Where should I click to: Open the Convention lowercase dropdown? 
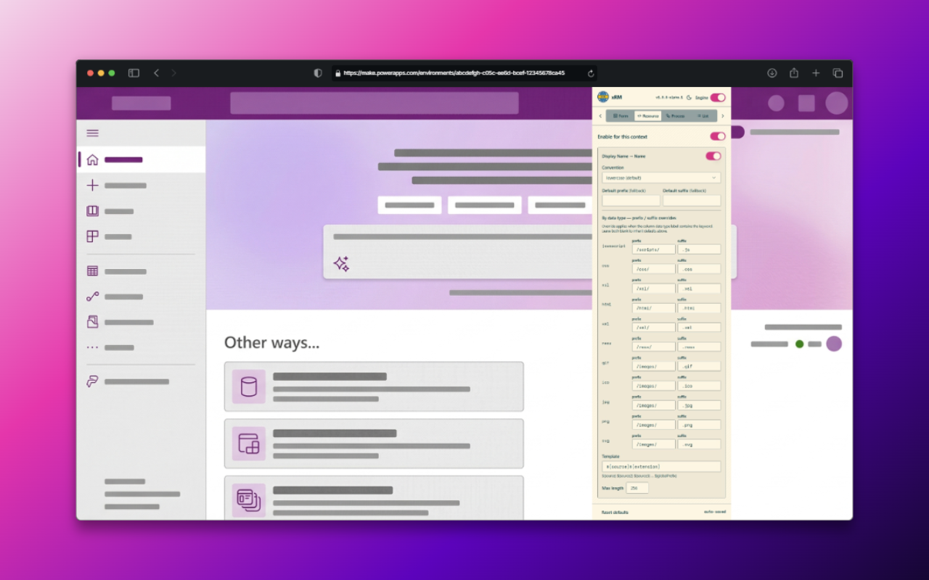pos(661,178)
